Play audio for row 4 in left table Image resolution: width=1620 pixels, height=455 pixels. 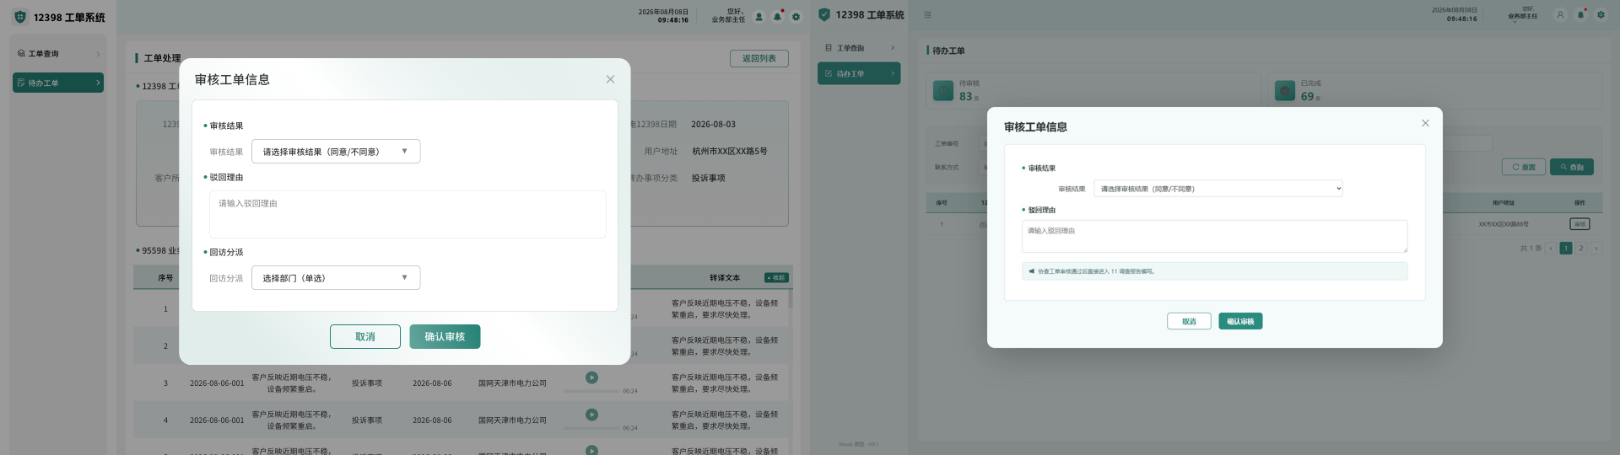point(591,415)
